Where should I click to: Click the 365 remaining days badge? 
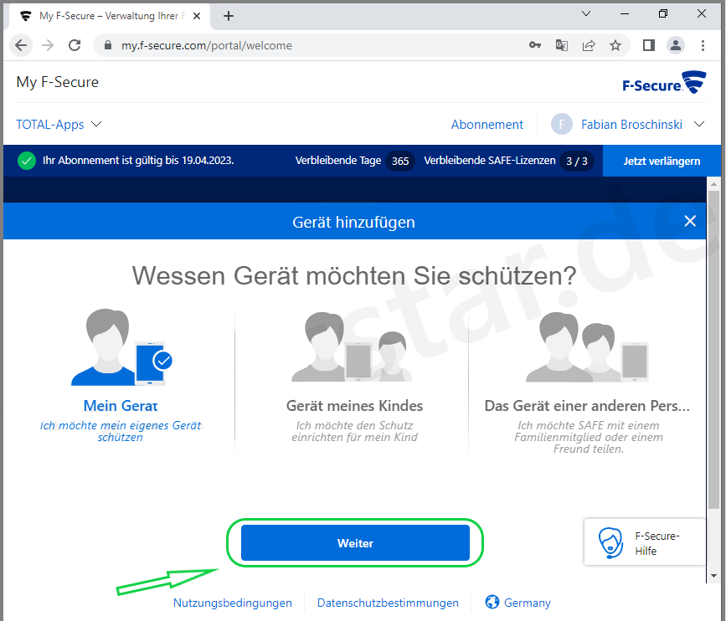point(400,161)
